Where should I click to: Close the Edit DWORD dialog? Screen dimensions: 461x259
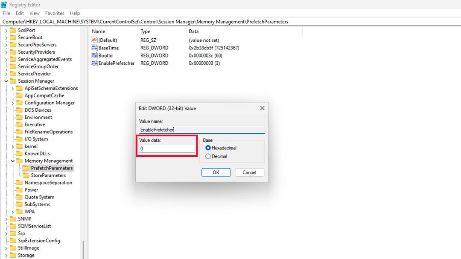coord(262,108)
